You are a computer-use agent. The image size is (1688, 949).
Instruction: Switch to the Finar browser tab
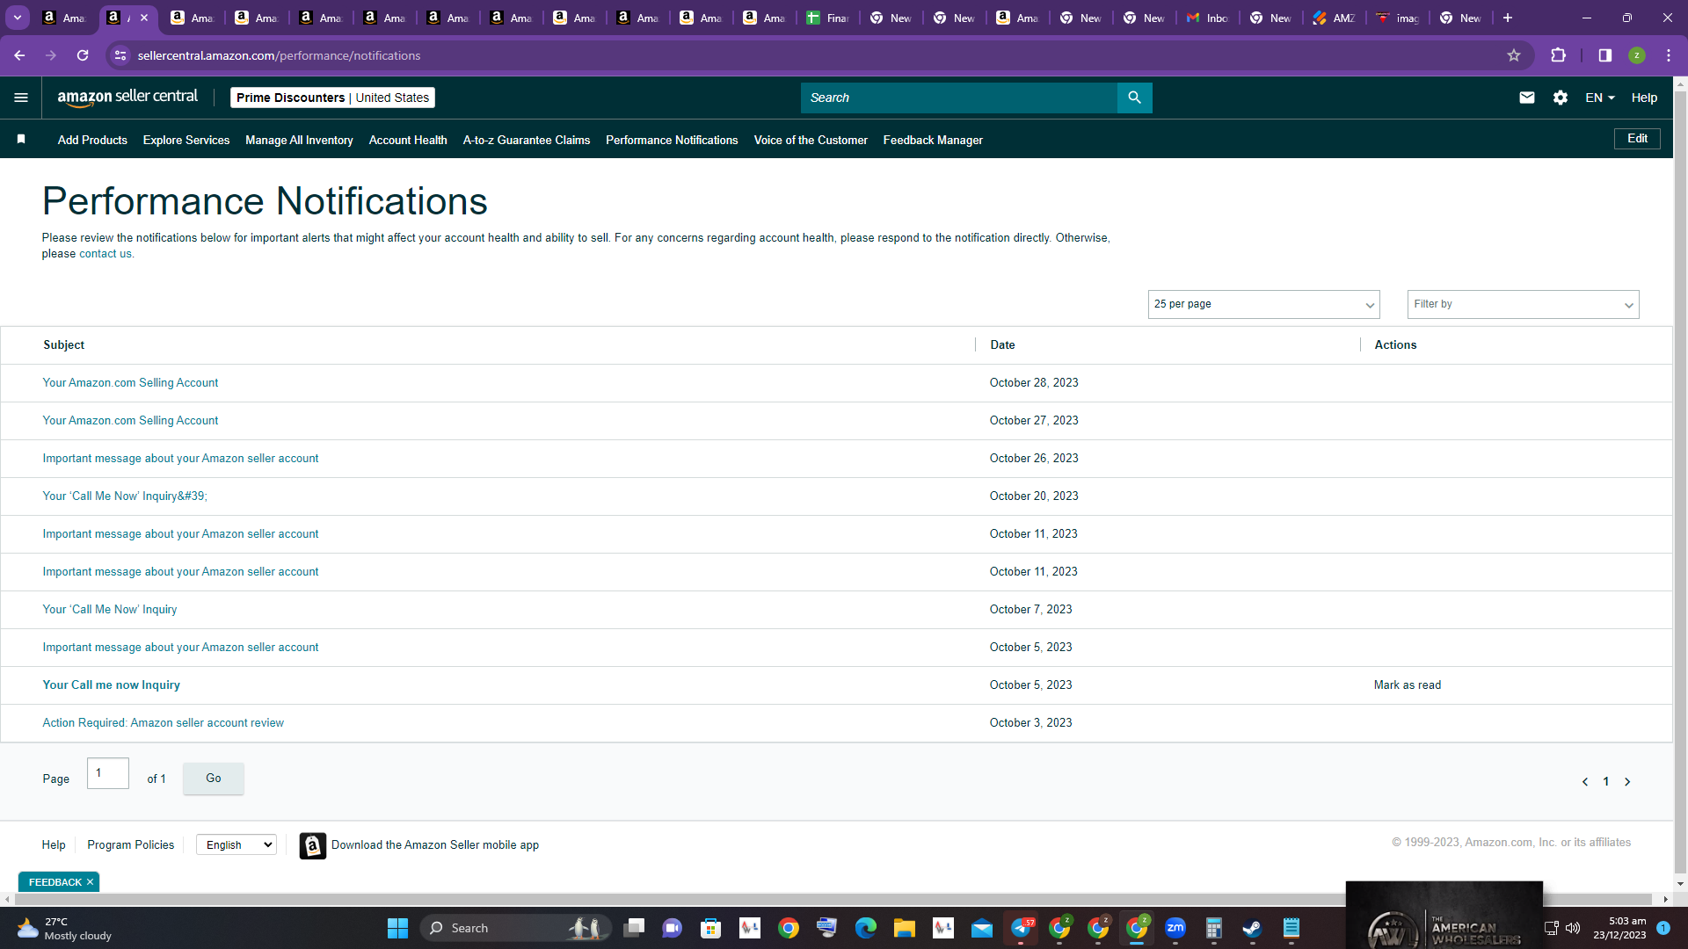pyautogui.click(x=828, y=18)
